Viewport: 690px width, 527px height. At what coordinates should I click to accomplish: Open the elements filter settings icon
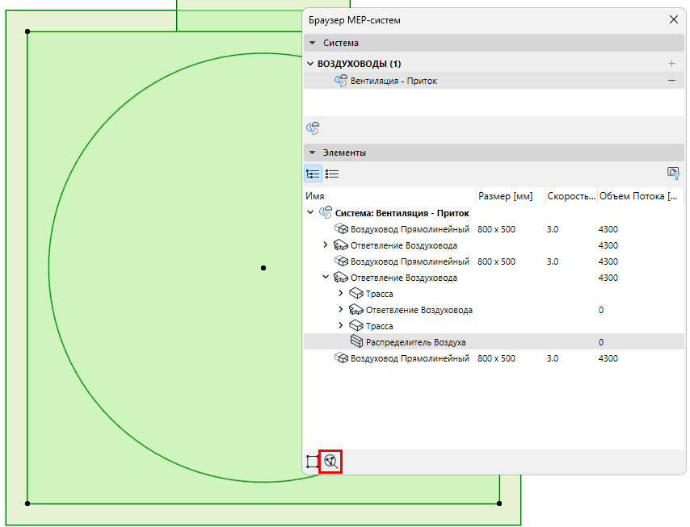[x=673, y=174]
